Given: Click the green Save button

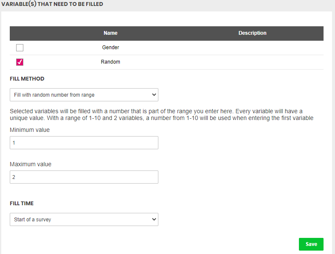Looking at the screenshot, I should coord(311,244).
